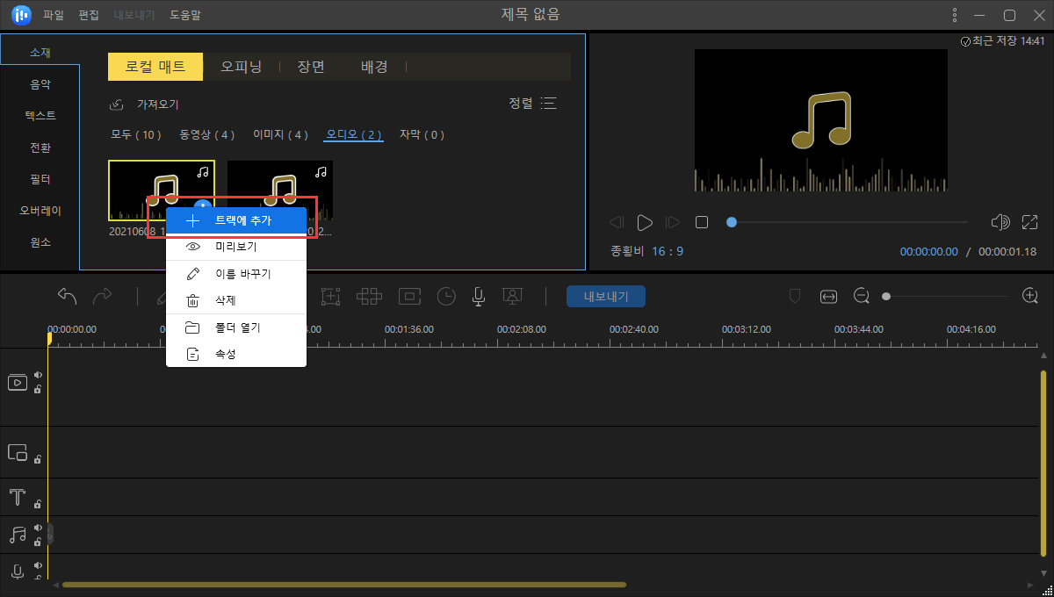Zoom in on the timeline with the magnifier
Viewport: 1054px width, 597px height.
(x=1029, y=296)
